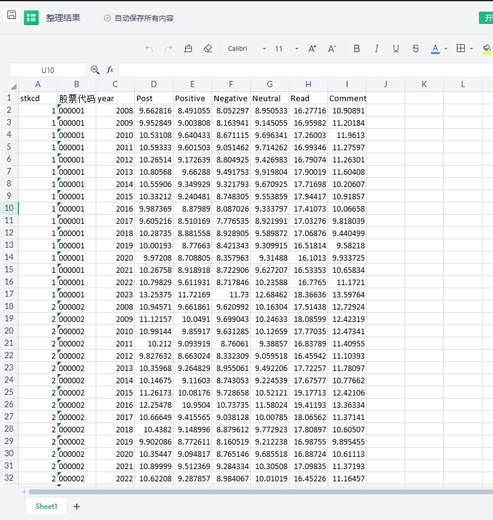
Task: Click the horizontal scrollbar
Action: (x=261, y=491)
